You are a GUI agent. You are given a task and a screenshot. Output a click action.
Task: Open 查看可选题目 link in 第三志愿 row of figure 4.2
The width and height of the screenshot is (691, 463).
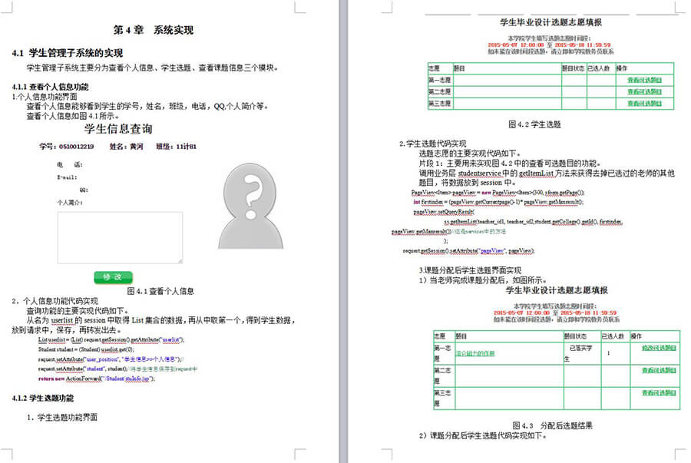click(x=644, y=104)
